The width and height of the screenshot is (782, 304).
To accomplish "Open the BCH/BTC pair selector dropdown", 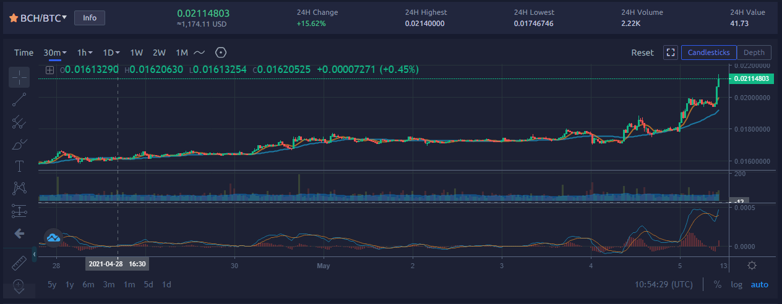I will point(43,18).
